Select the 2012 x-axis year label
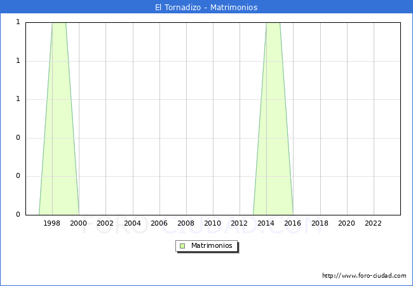 [x=239, y=223]
